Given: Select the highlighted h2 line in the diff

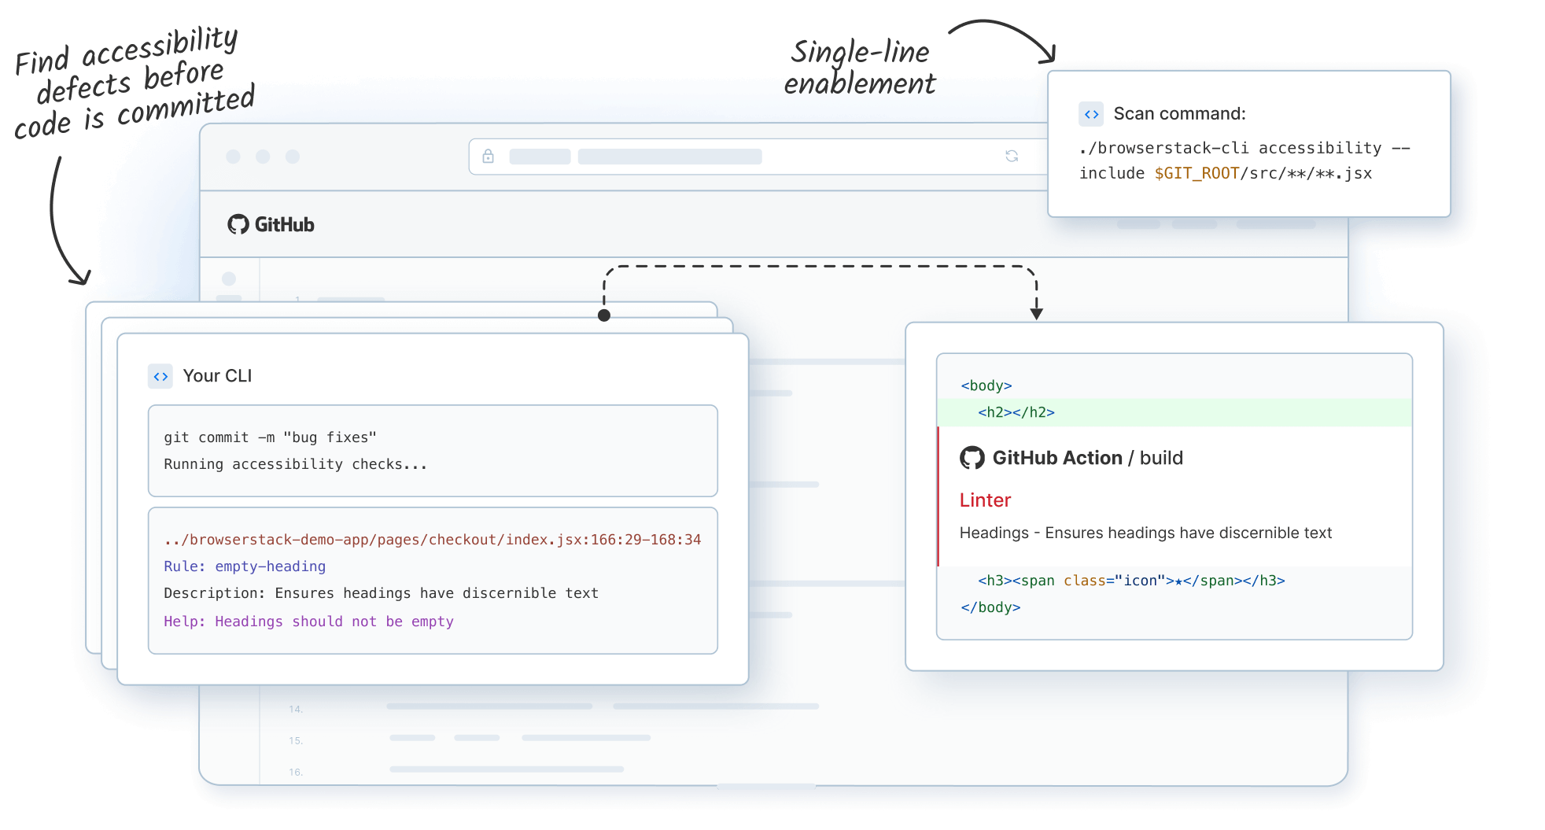Looking at the screenshot, I should (1016, 411).
